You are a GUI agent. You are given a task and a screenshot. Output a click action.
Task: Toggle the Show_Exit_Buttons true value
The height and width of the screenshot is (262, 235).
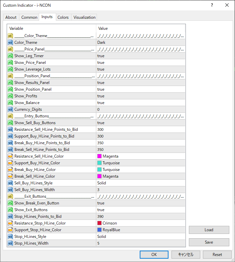141,210
